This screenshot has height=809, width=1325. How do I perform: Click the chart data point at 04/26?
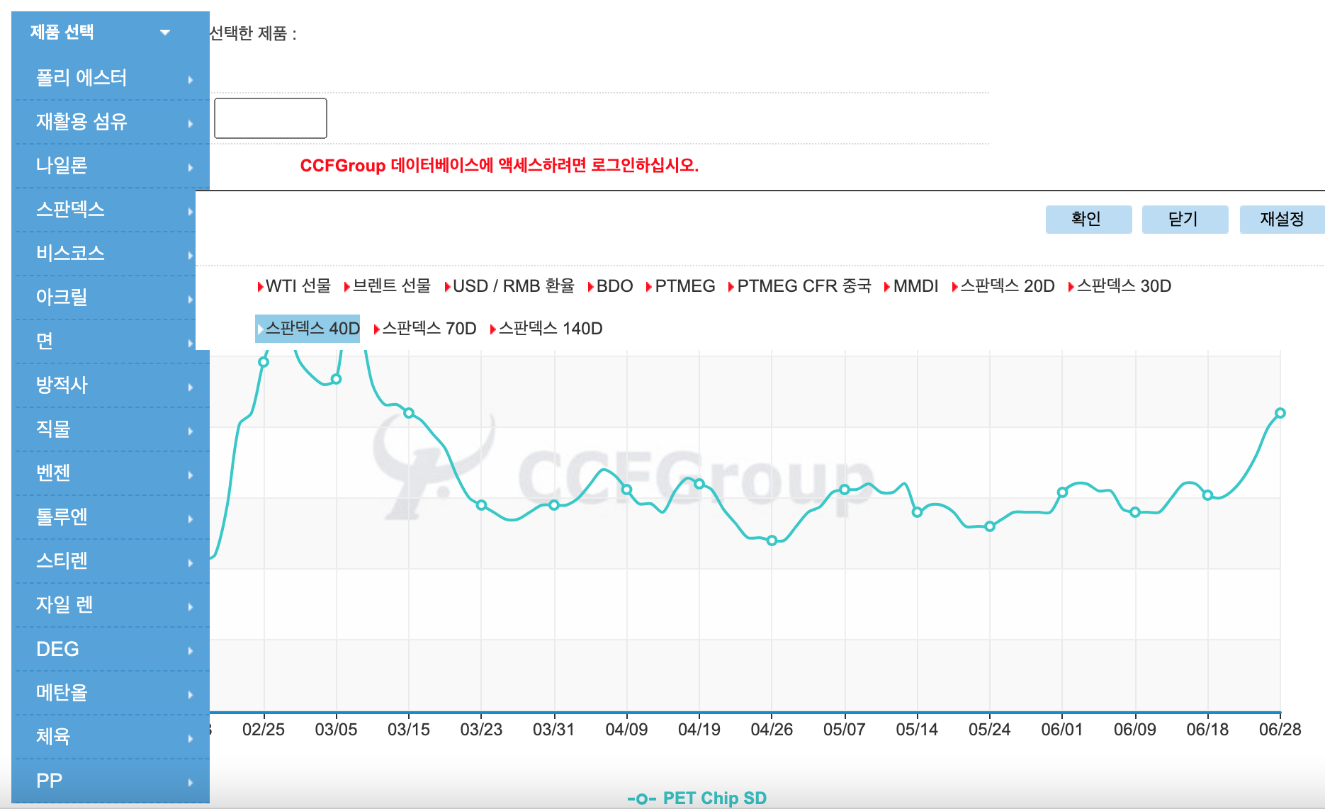(772, 541)
